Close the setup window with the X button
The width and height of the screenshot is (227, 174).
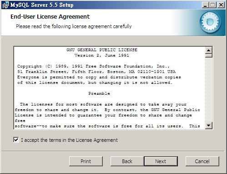(x=221, y=5)
